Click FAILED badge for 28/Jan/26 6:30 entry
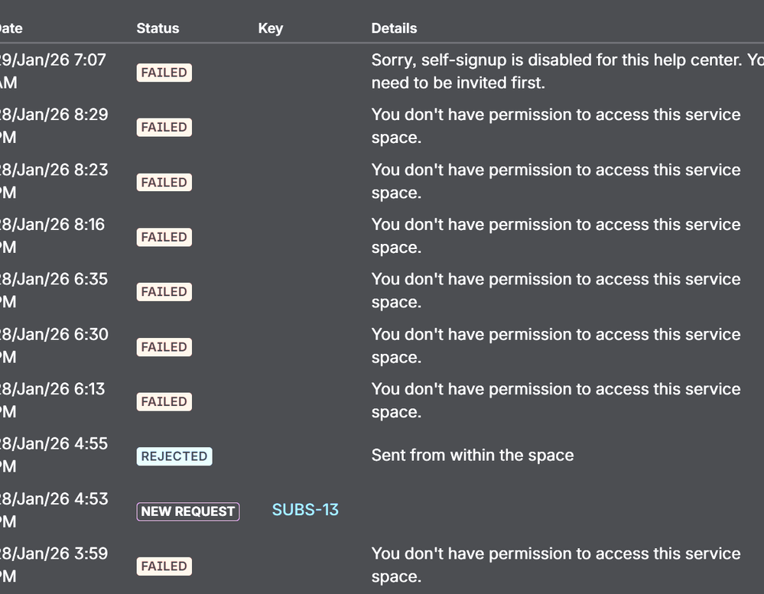764x594 pixels. 164,347
